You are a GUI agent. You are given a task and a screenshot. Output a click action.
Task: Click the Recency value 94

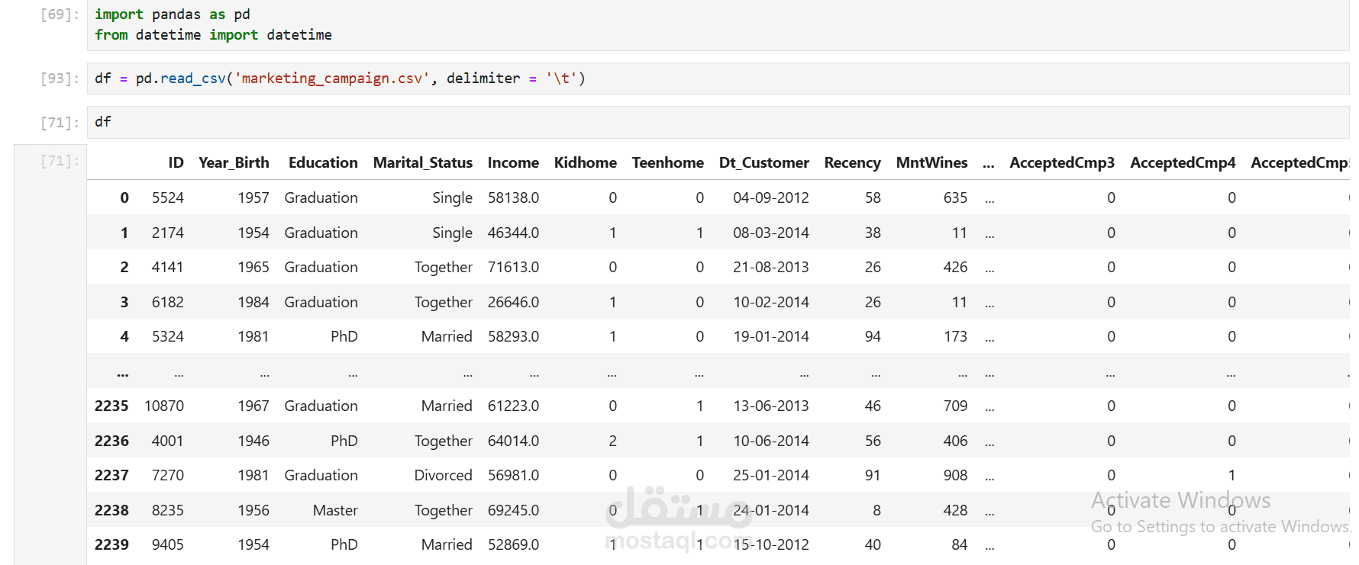tap(873, 336)
